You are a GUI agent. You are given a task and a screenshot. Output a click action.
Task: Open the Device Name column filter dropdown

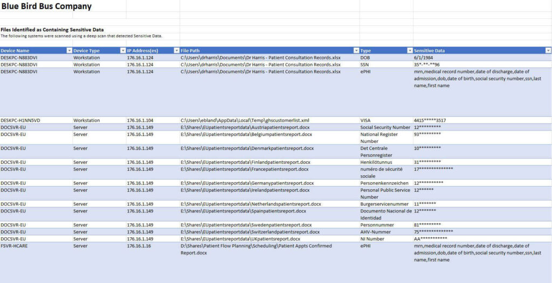68,51
